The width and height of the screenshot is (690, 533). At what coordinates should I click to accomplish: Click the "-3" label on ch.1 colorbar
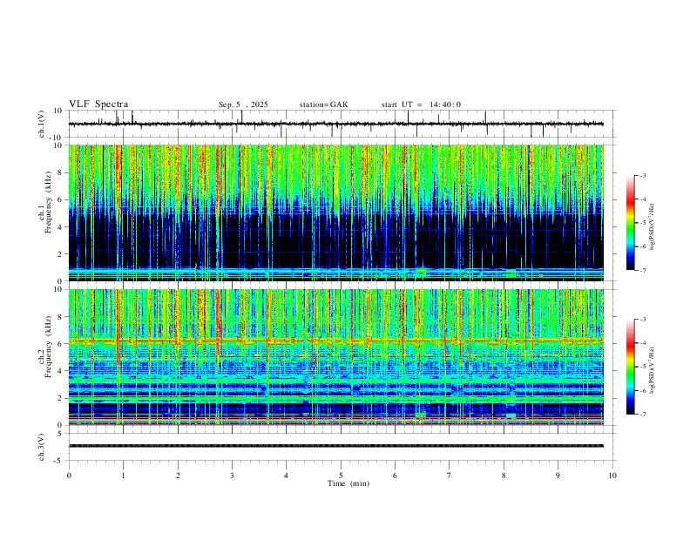pos(643,175)
